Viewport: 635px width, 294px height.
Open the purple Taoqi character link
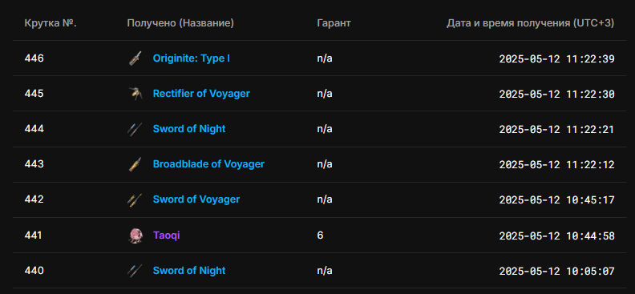click(x=167, y=235)
